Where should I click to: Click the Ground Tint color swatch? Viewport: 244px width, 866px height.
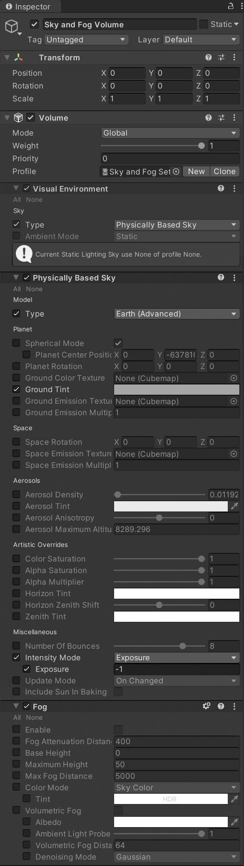tap(176, 390)
